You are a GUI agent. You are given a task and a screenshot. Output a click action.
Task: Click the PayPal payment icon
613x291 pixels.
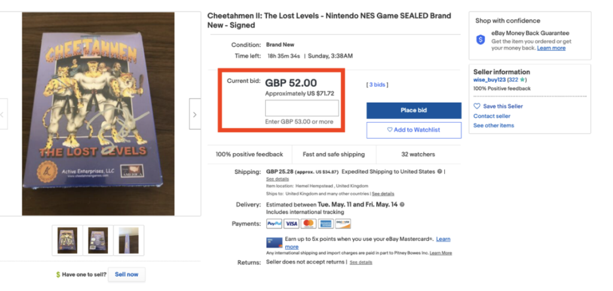[x=274, y=224]
